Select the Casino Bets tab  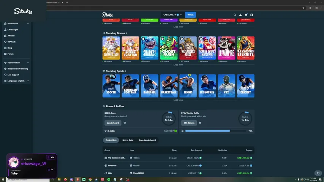point(111,140)
